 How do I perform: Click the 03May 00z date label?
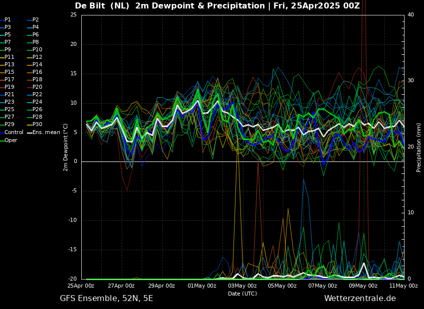pyautogui.click(x=242, y=286)
